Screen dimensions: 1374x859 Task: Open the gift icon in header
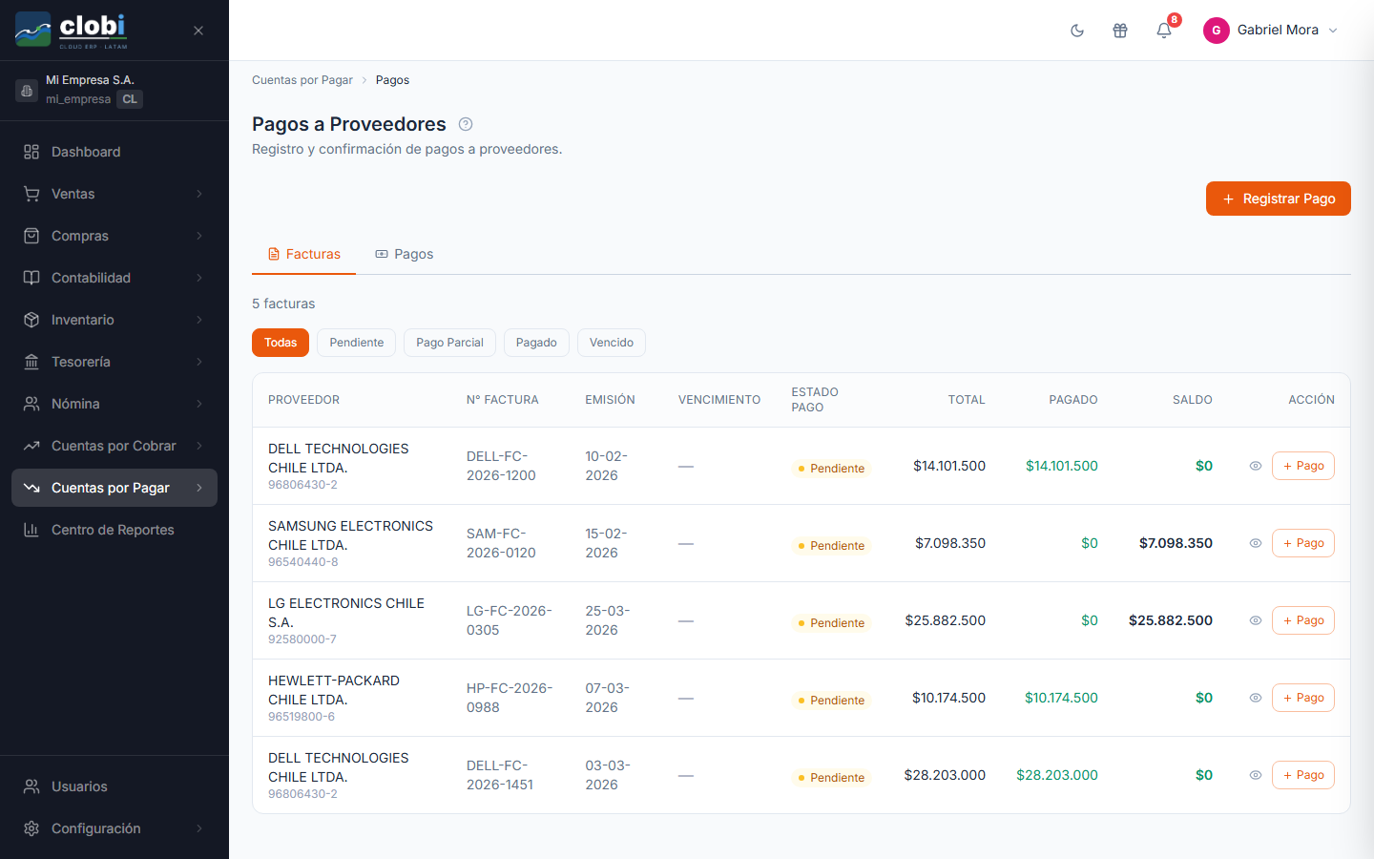point(1120,31)
